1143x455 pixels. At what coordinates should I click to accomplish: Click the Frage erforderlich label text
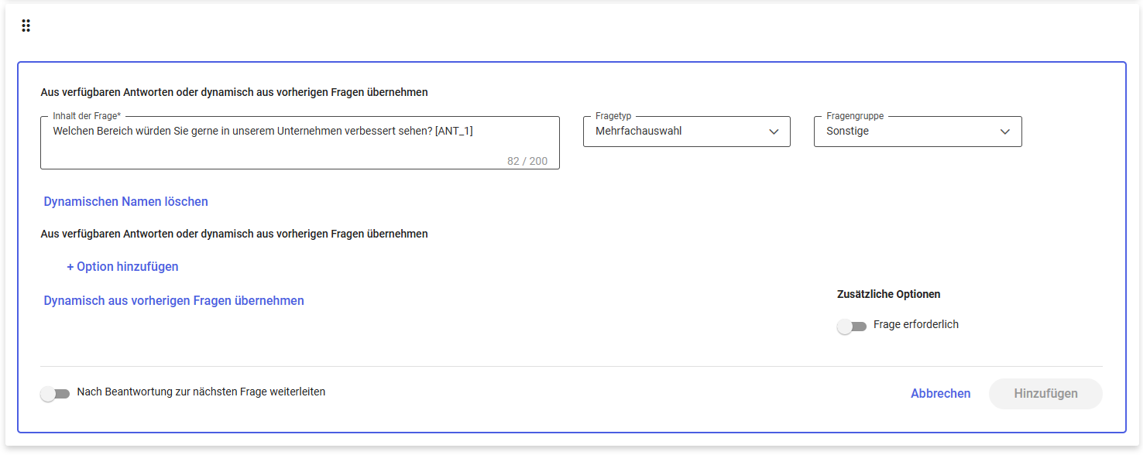click(916, 324)
